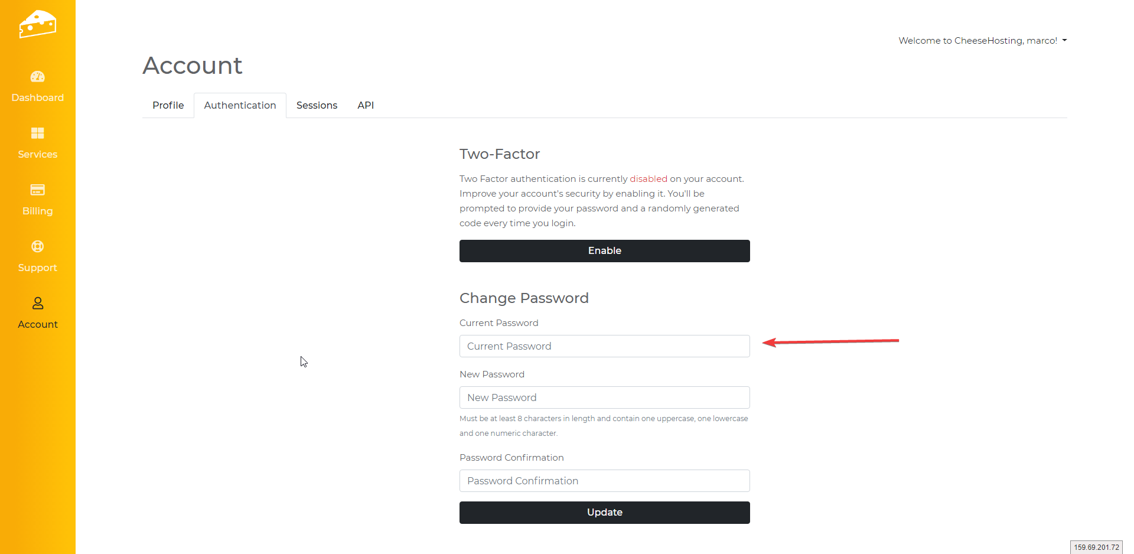Click the CheeseHosting cheese logo
The height and width of the screenshot is (554, 1134).
point(37,24)
